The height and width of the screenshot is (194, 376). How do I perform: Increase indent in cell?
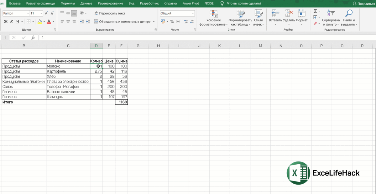(88, 22)
